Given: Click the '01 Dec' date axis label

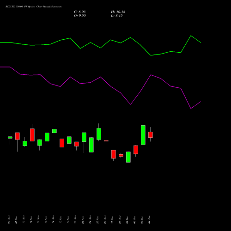Looking at the screenshot, I should point(127,219).
